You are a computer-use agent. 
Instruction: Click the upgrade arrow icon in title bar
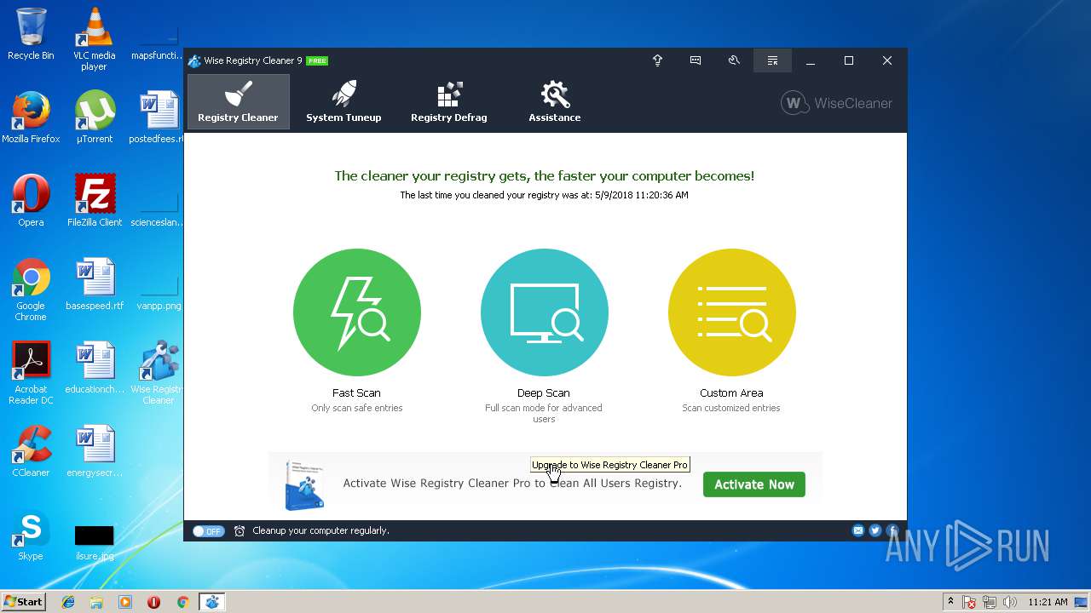[x=657, y=60]
